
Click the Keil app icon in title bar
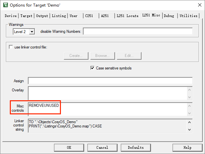(5, 5)
